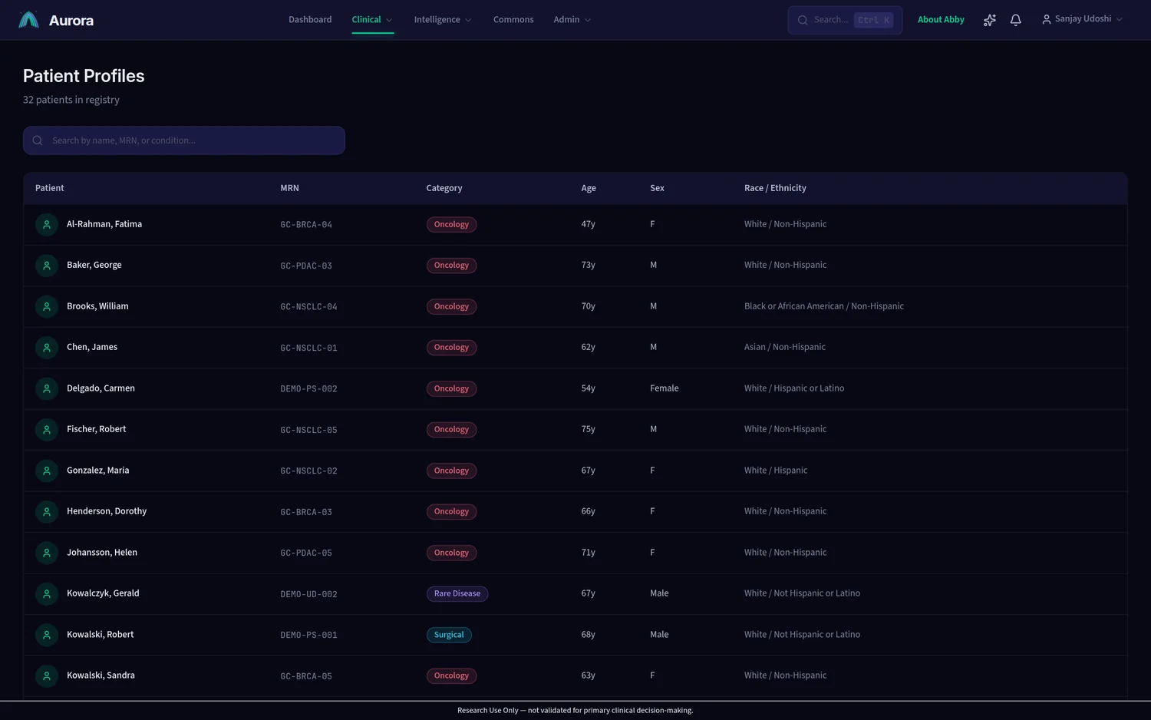Click the avatar icon for Kowalczyk, Gerald
The width and height of the screenshot is (1151, 720).
pos(47,593)
